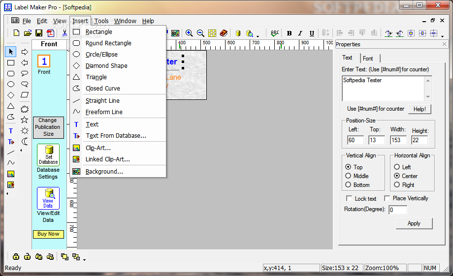Save with the floppy disk icon
The width and height of the screenshot is (453, 276).
(x=39, y=33)
